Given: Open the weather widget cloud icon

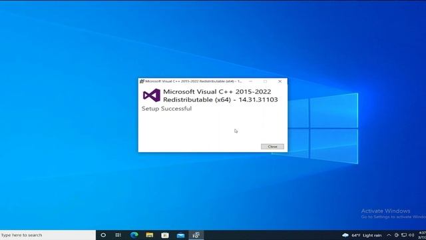Looking at the screenshot, I should [x=345, y=235].
